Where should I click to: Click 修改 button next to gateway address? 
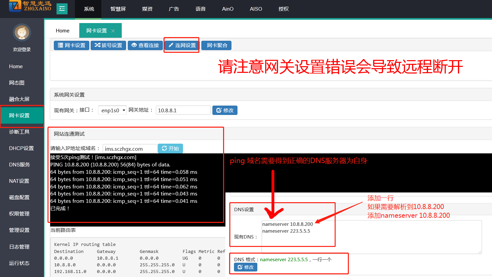tap(225, 110)
